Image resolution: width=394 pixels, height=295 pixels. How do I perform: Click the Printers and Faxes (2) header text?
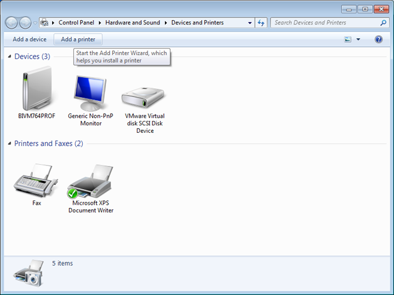point(49,143)
